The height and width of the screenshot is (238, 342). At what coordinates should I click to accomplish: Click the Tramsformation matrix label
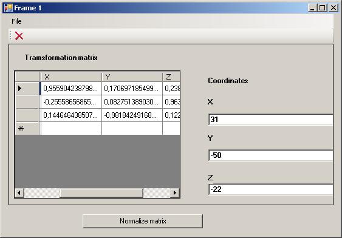[x=61, y=58]
